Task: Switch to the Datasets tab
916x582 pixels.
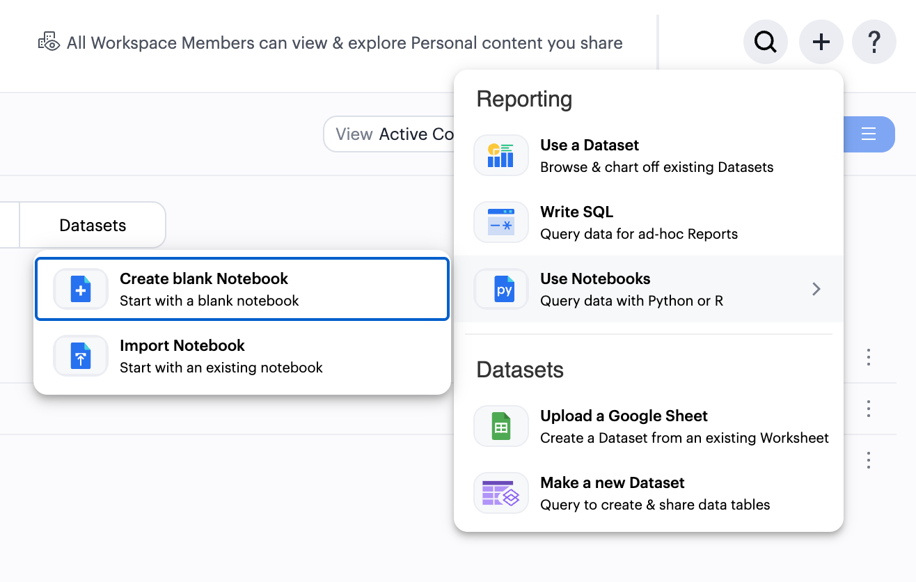Action: (x=93, y=225)
